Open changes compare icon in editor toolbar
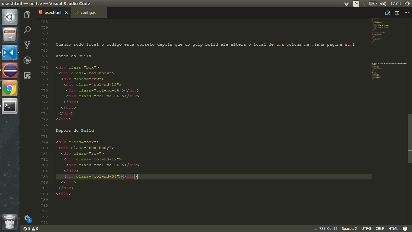Viewport: 412px width, 232px height. (388, 13)
